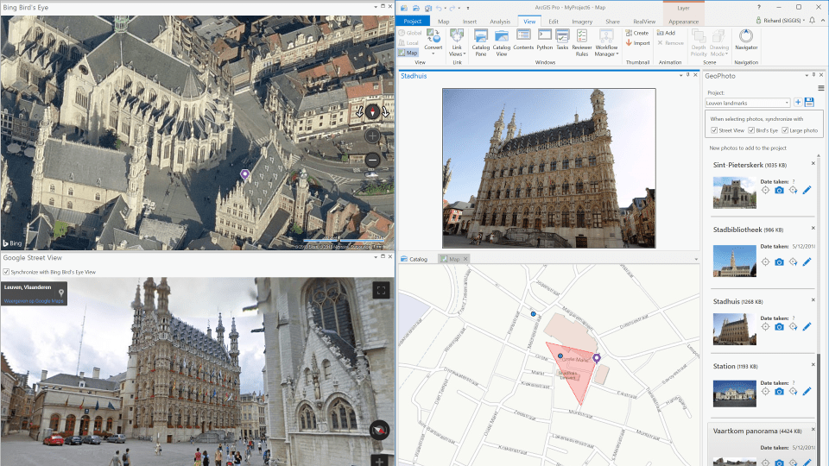
Task: Open the Leuven landmarks project dropdown
Action: [787, 103]
